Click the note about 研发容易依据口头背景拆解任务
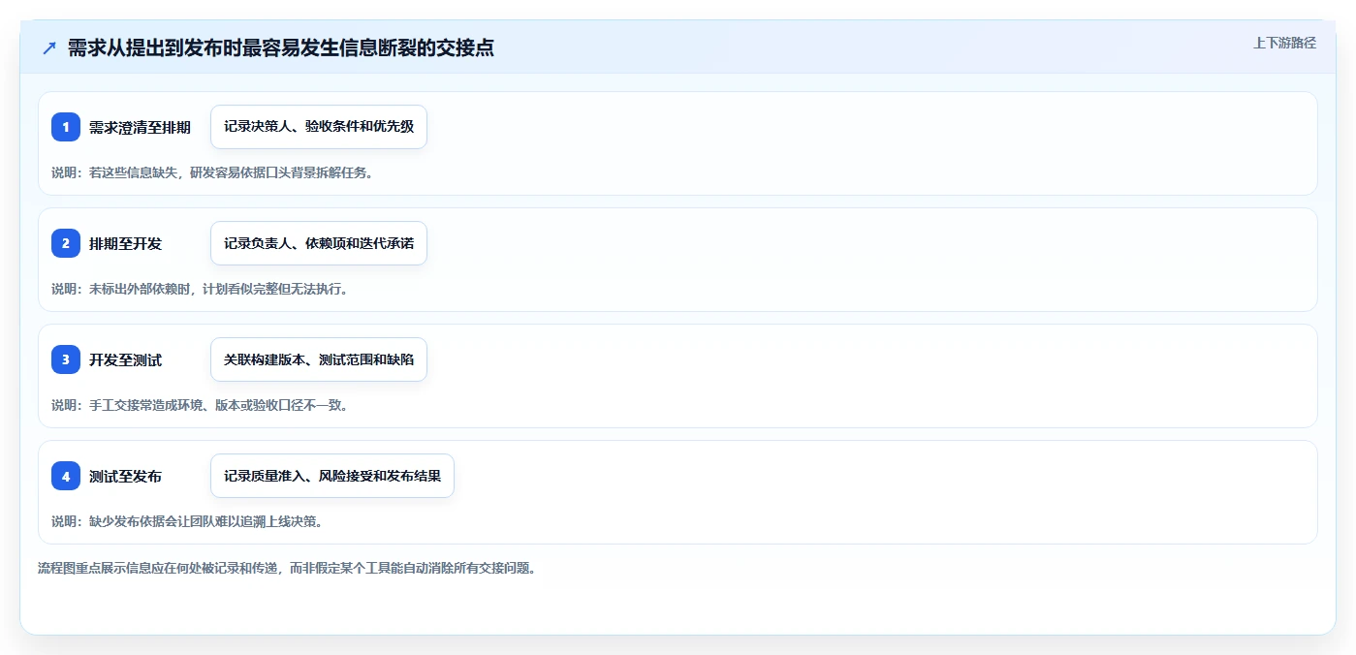Image resolution: width=1356 pixels, height=655 pixels. (212, 172)
